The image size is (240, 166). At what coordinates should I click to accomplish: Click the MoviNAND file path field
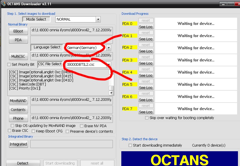pyautogui.click(x=72, y=101)
